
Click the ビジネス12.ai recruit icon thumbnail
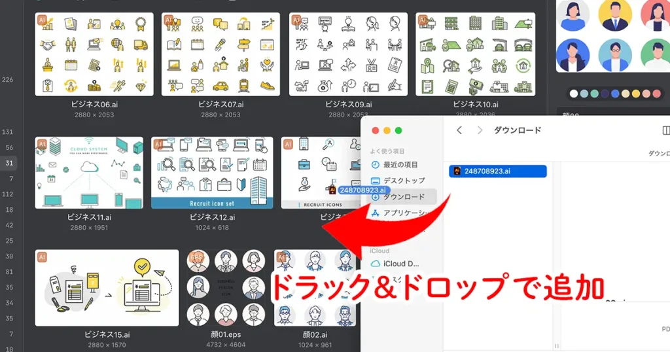click(212, 172)
